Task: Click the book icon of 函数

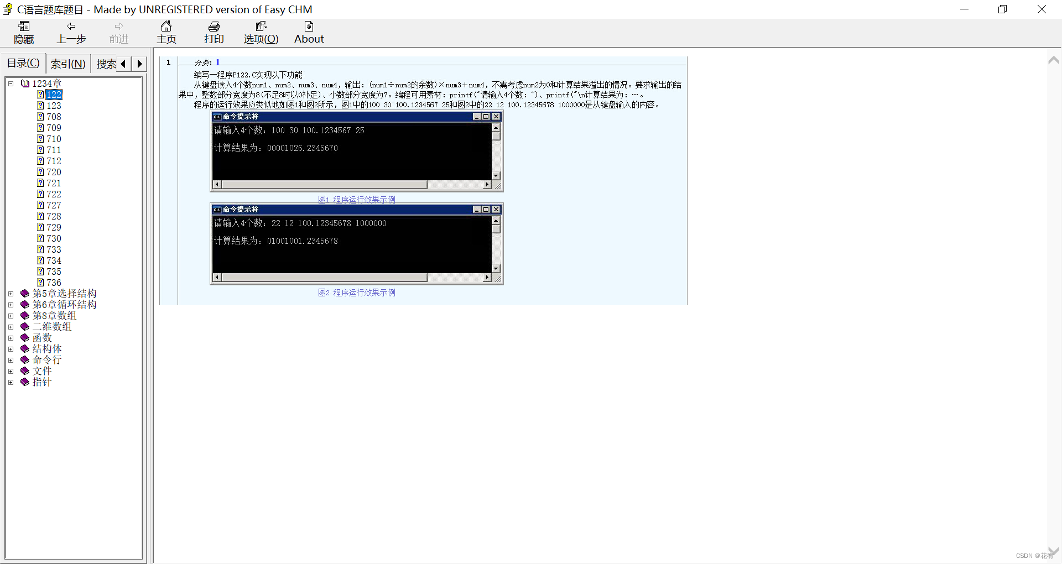Action: (25, 338)
